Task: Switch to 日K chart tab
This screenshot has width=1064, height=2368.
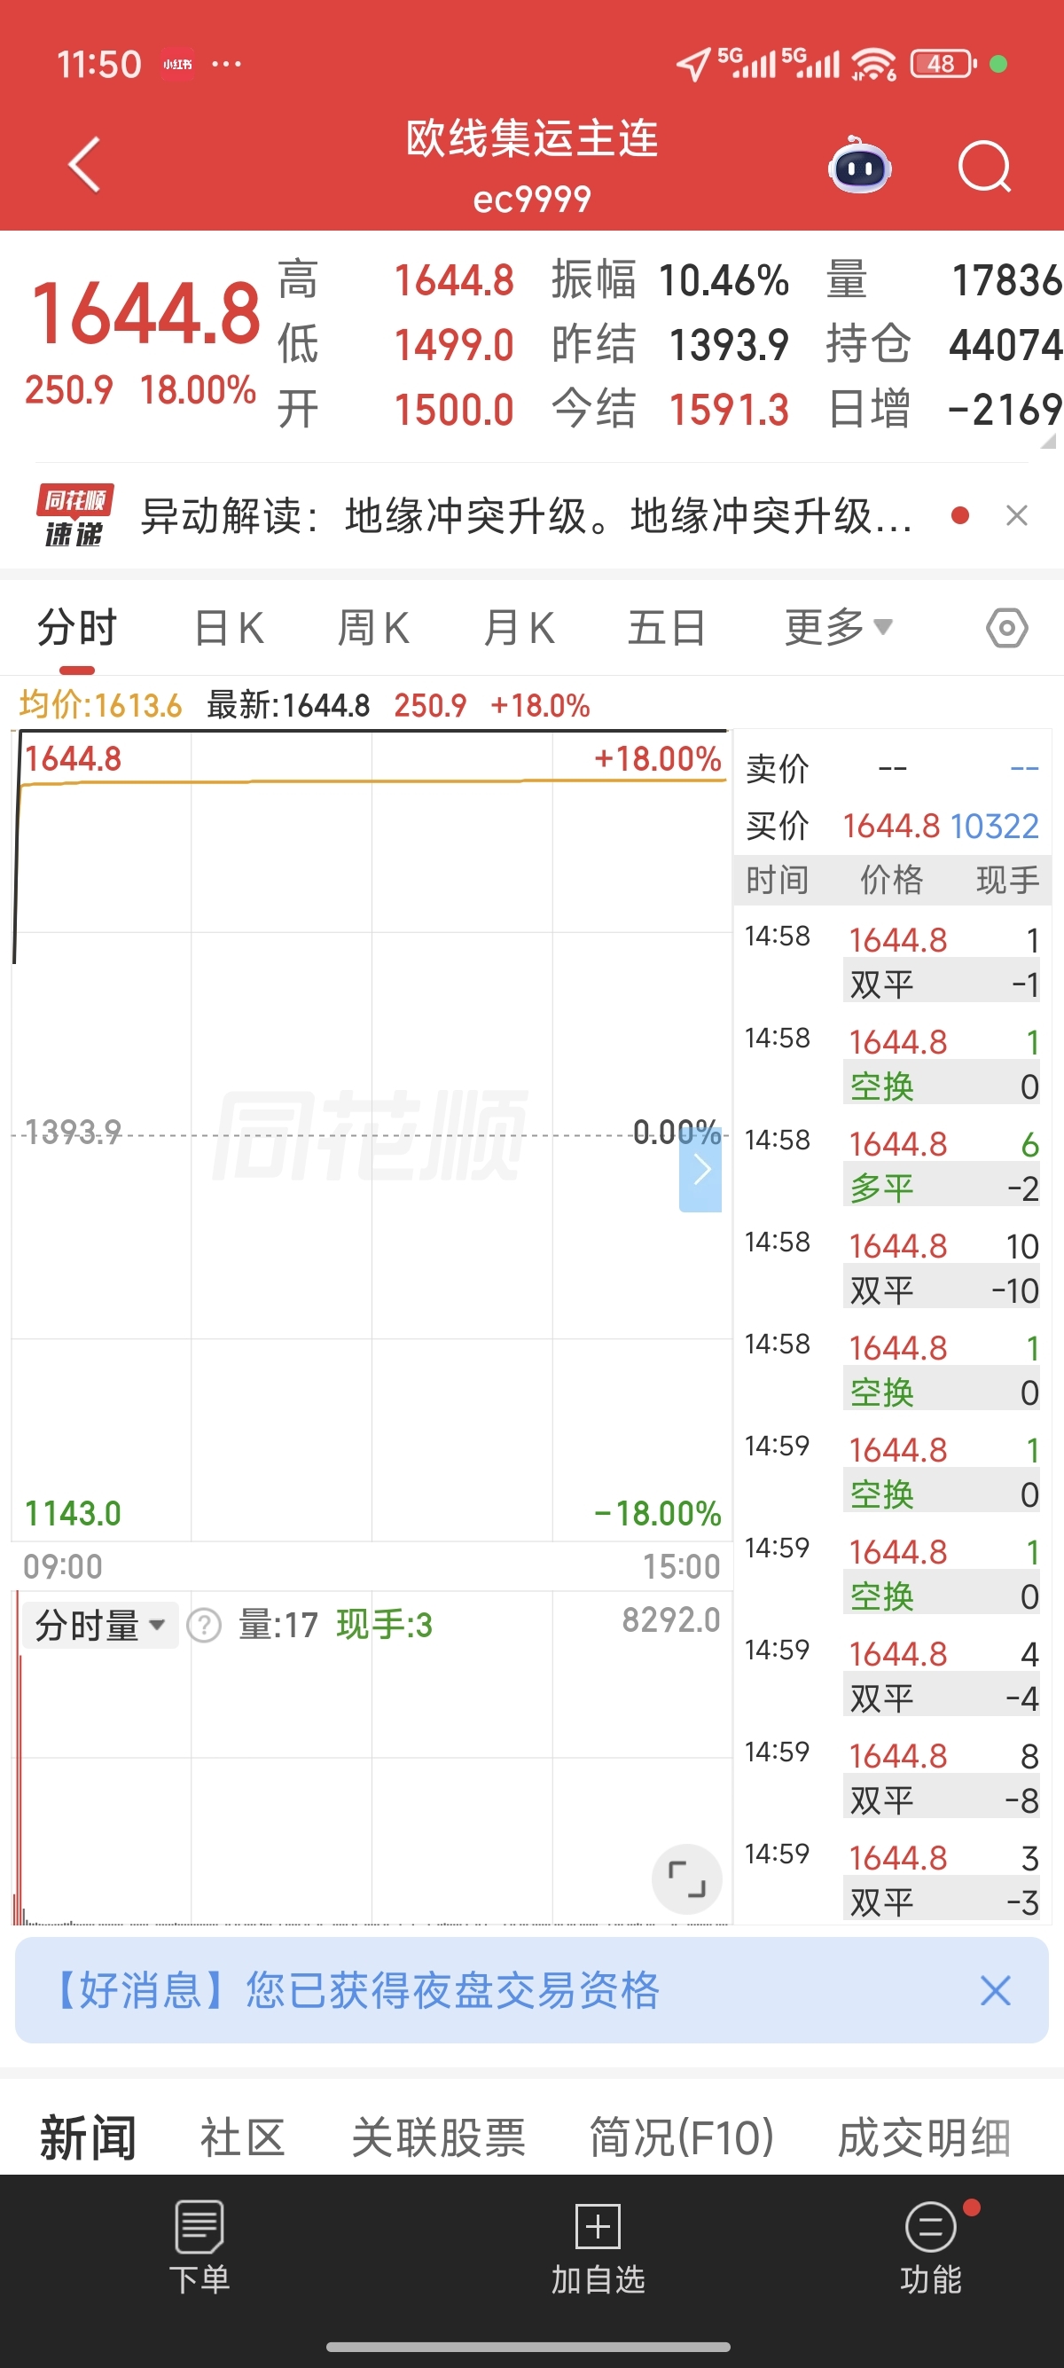Action: click(x=229, y=629)
